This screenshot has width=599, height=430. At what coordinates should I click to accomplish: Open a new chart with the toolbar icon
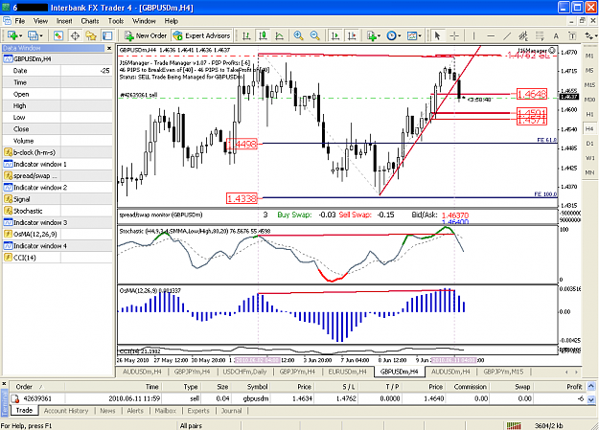pos(12,35)
